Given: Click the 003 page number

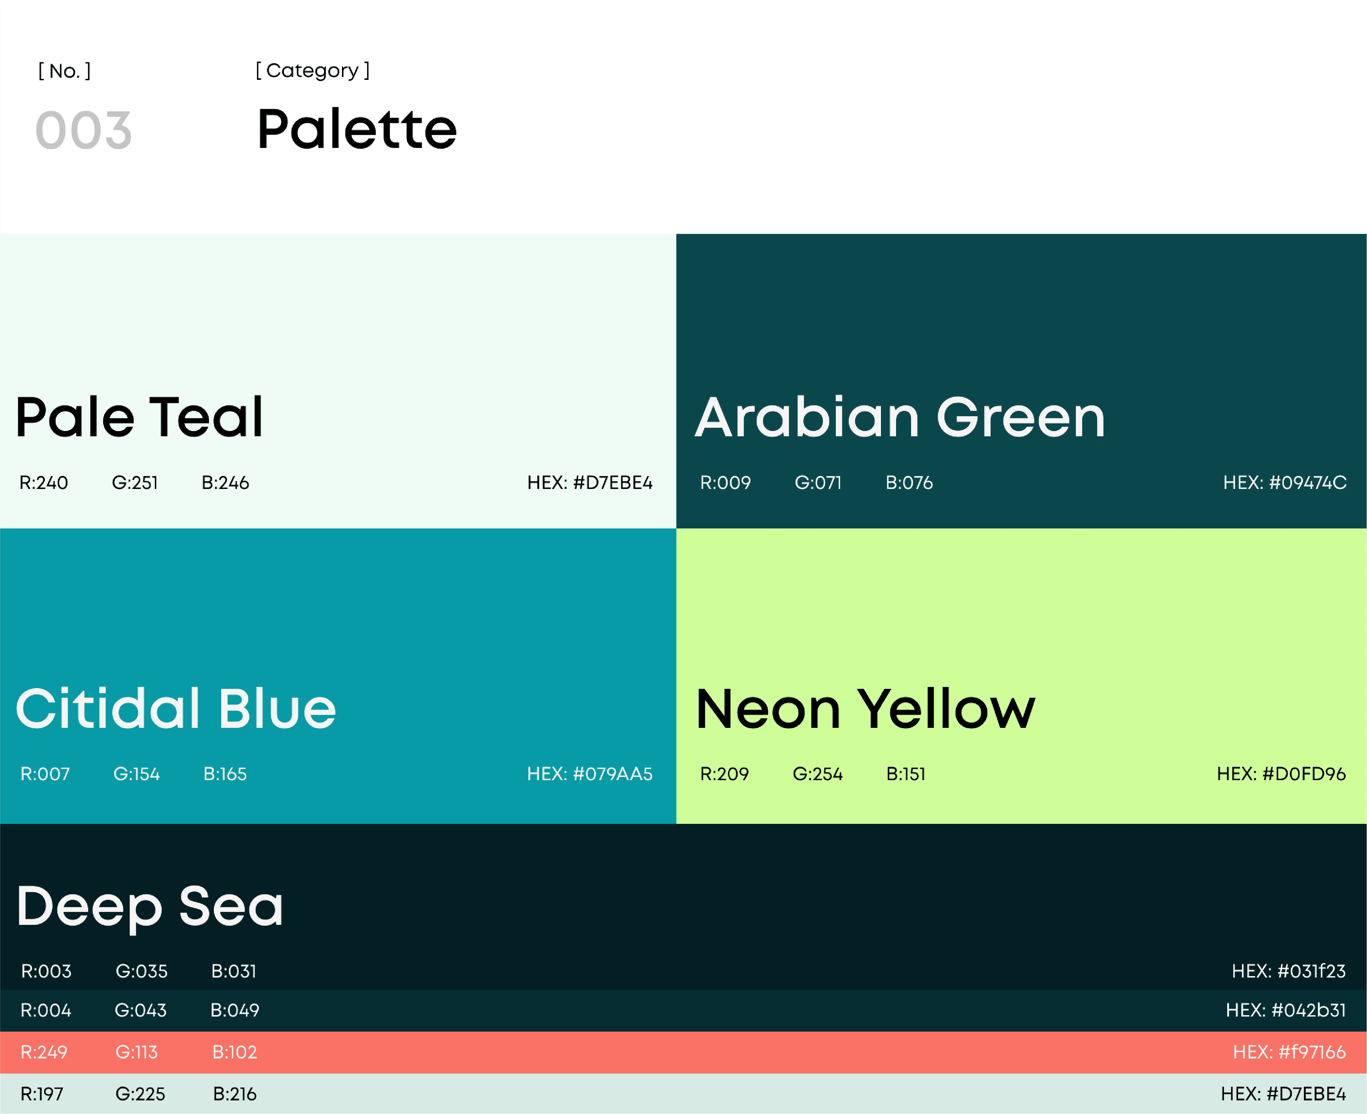Looking at the screenshot, I should tap(84, 131).
